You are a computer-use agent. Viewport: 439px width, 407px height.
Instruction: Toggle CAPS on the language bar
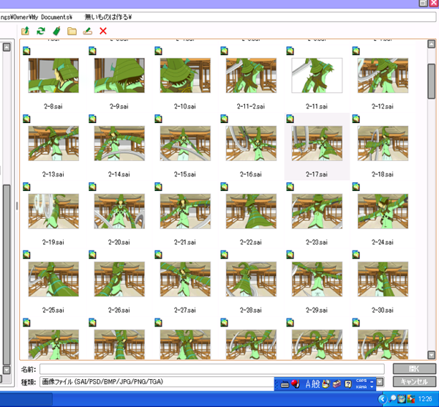[x=361, y=381]
